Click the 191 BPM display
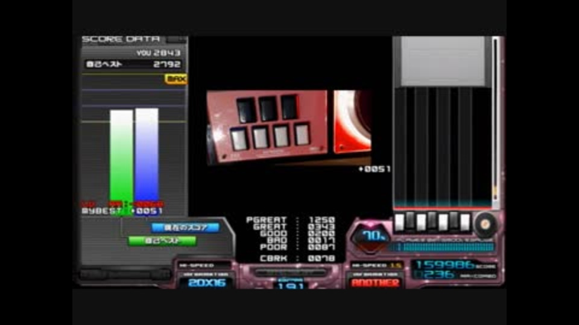579x325 pixels. click(x=291, y=285)
